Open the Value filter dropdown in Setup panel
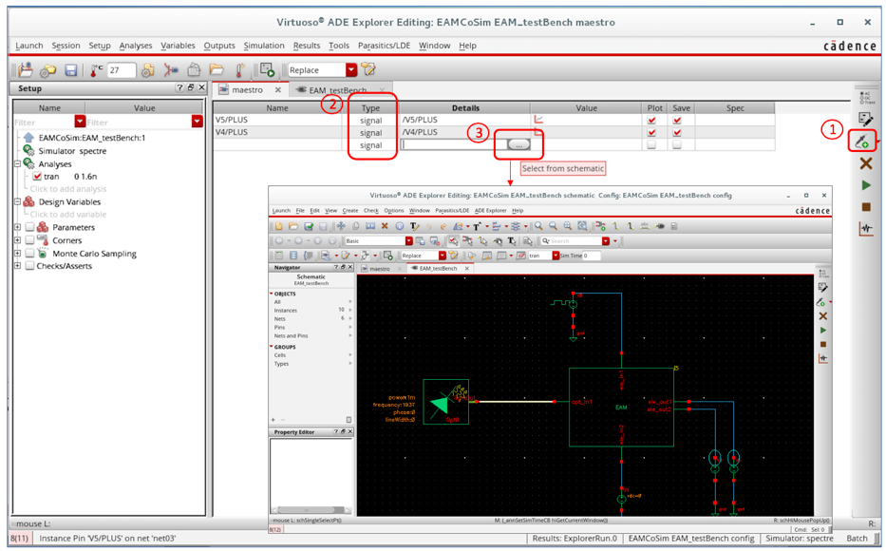 tap(197, 122)
